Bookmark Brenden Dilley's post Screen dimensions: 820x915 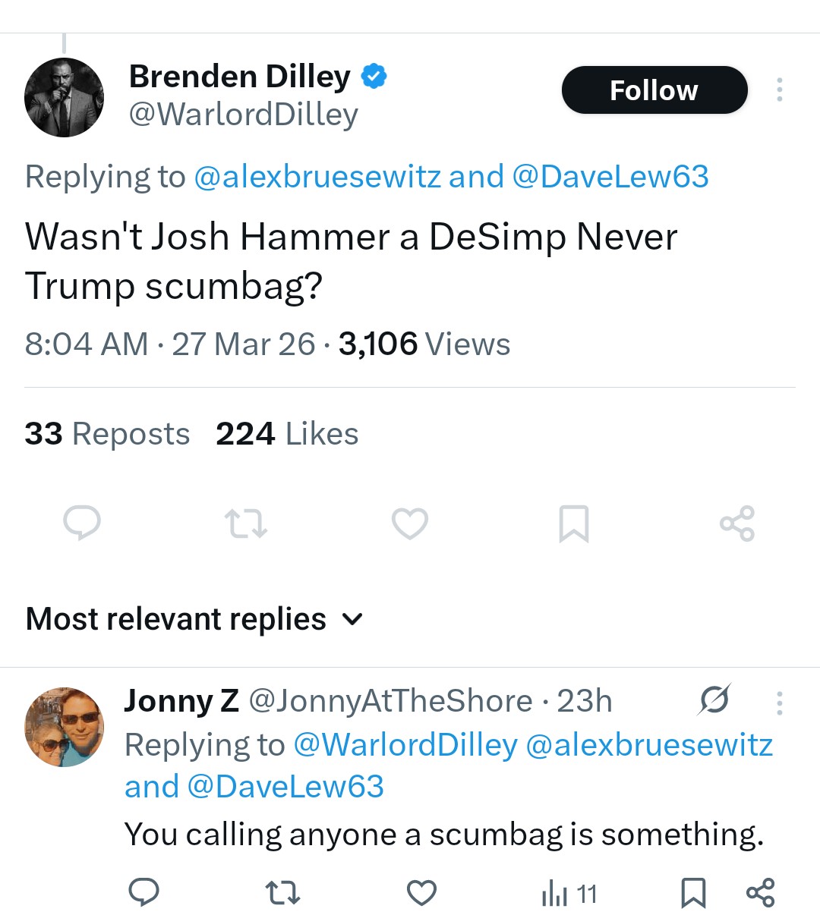[x=573, y=524]
